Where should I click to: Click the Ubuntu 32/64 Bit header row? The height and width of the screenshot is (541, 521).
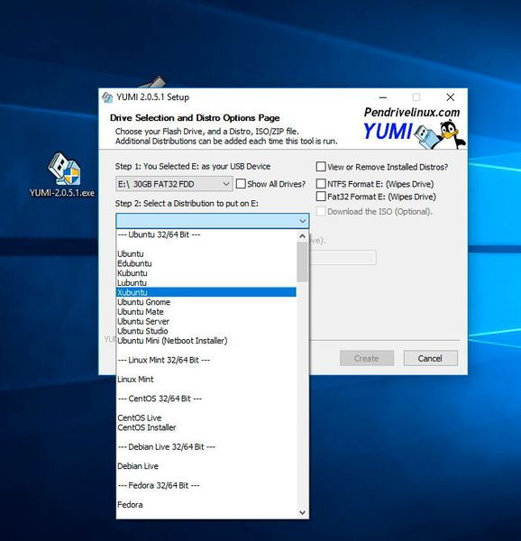click(206, 234)
